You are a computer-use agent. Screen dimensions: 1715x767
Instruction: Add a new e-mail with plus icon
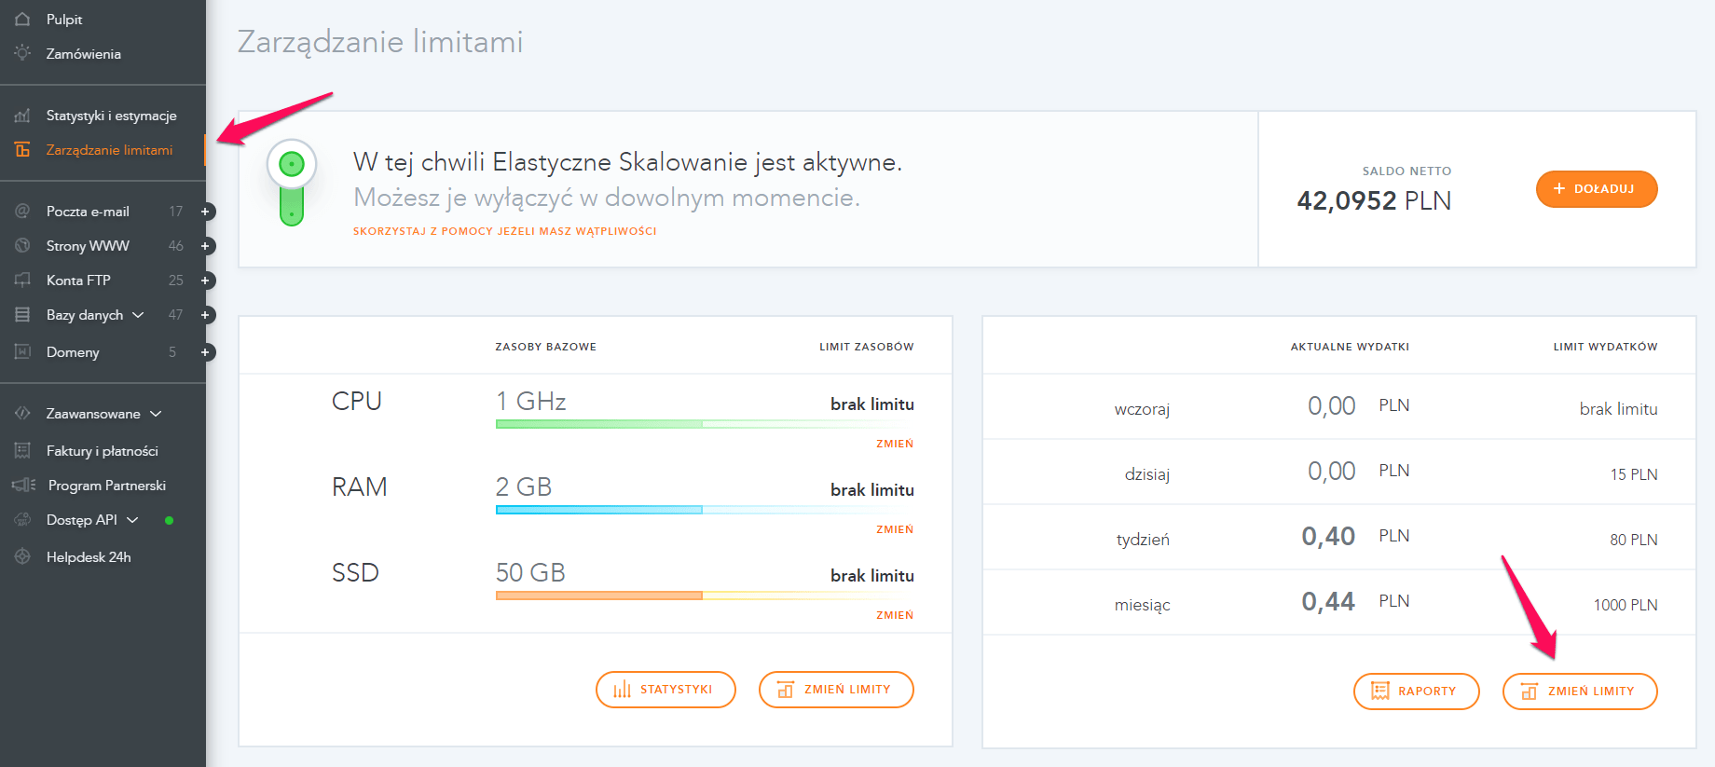206,212
